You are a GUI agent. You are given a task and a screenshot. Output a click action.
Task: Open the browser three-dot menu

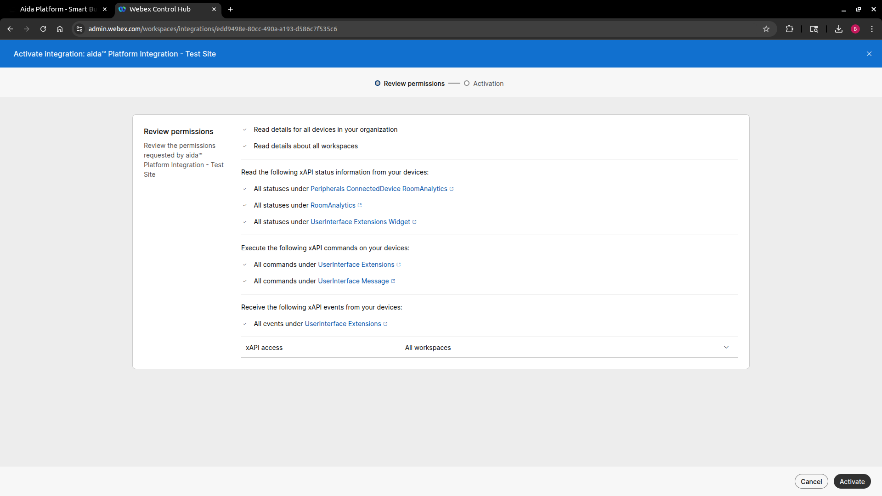871,29
